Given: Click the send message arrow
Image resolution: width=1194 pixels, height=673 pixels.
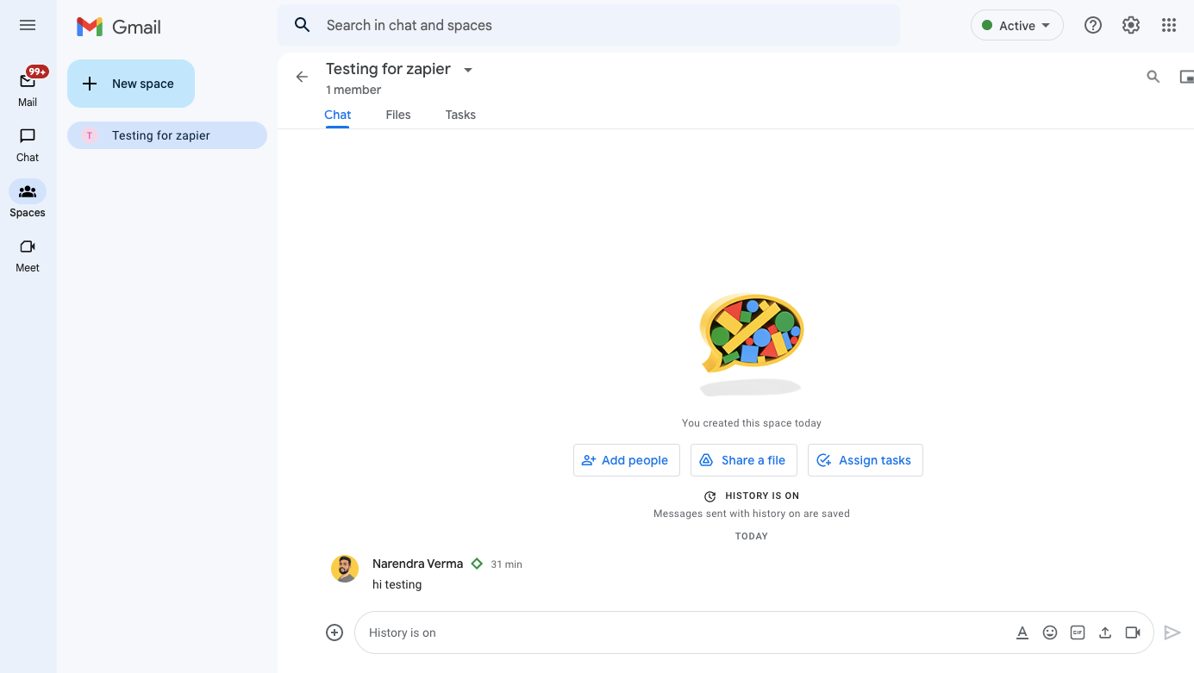Looking at the screenshot, I should pos(1172,632).
